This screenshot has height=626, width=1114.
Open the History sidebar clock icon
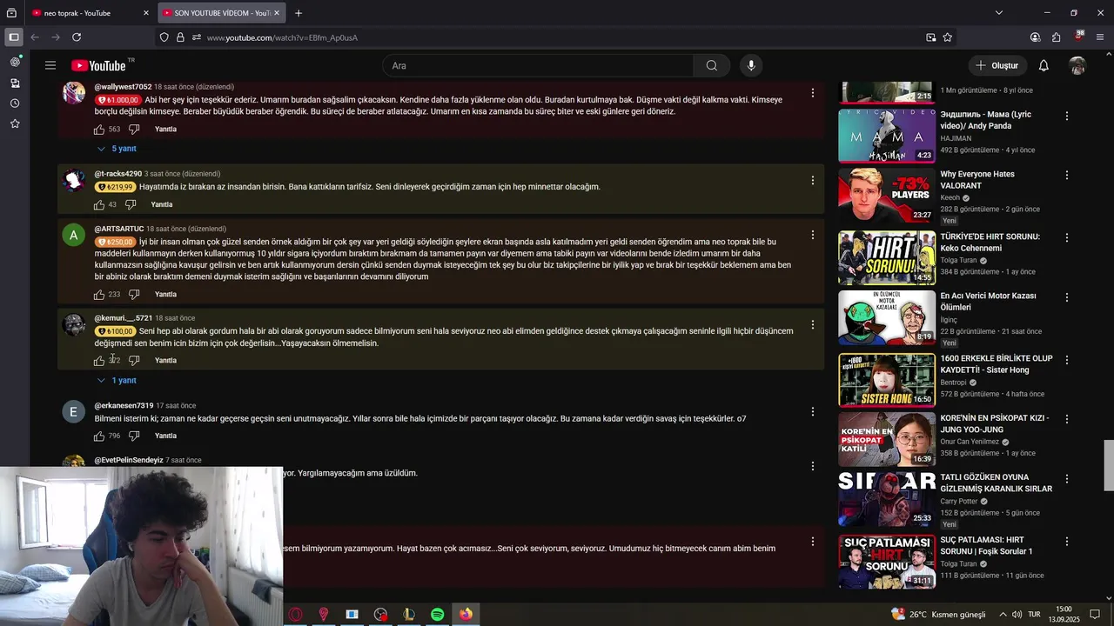[x=15, y=103]
